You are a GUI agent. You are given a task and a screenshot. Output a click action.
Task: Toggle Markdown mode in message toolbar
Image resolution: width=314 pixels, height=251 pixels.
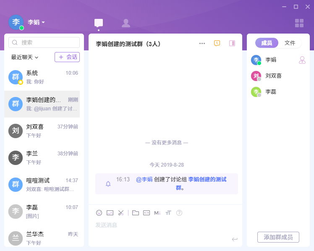157,213
